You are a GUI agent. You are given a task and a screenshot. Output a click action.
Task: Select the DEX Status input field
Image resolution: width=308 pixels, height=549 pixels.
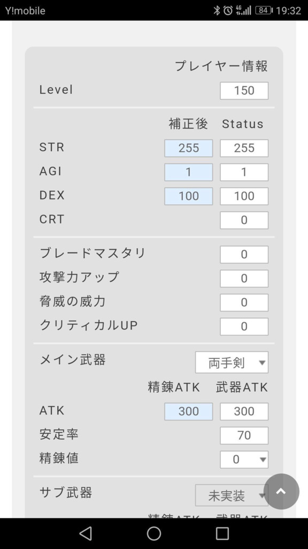244,196
